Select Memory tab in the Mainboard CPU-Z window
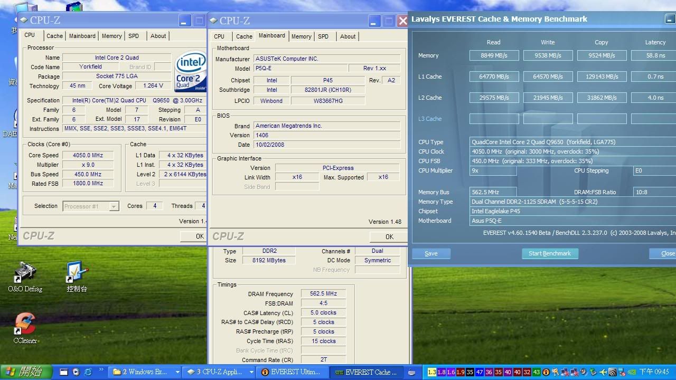The height and width of the screenshot is (380, 676). 302,36
